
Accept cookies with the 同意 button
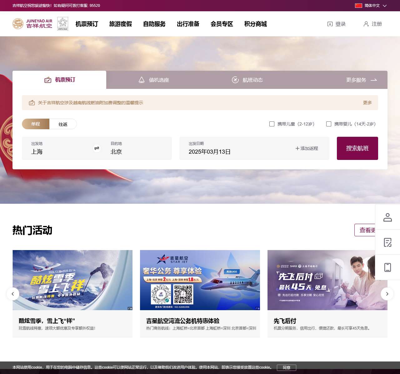point(287,367)
